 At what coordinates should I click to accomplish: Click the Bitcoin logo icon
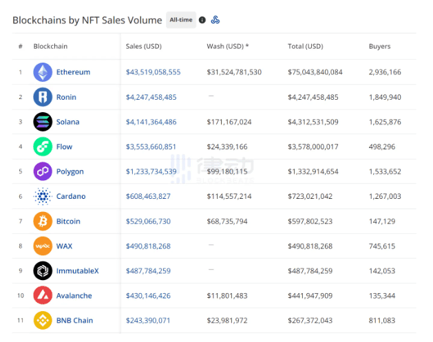coord(43,221)
